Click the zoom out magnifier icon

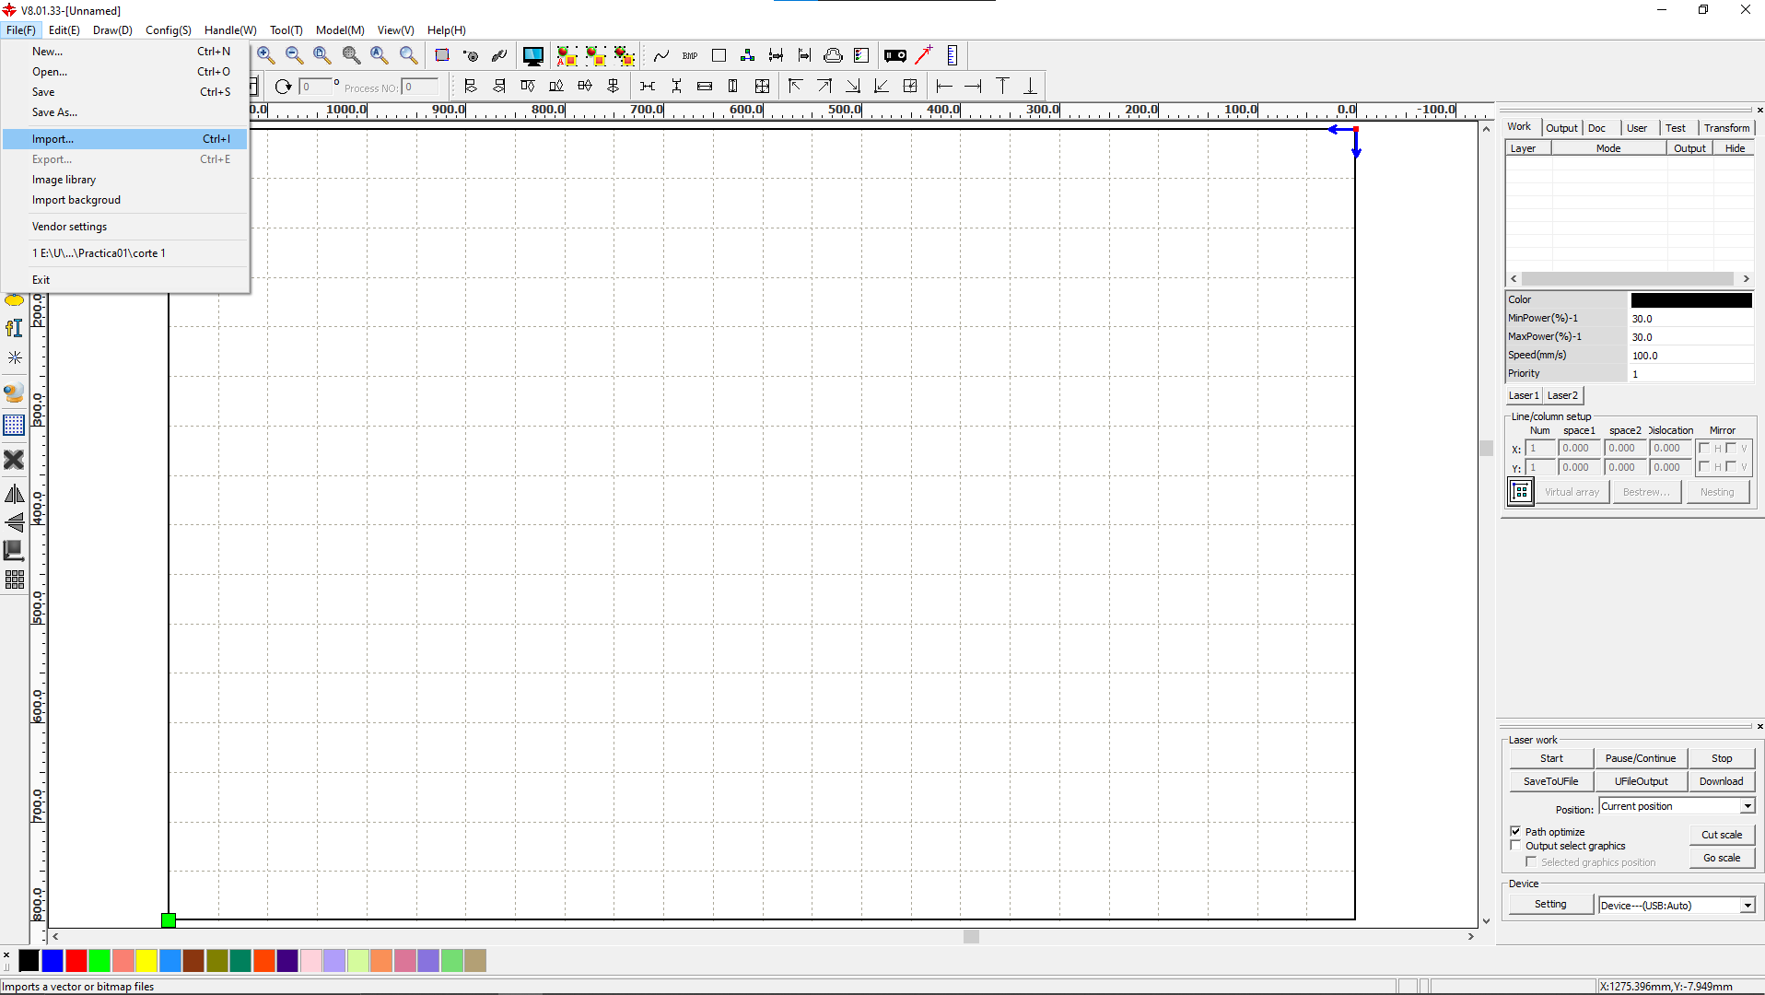point(294,55)
